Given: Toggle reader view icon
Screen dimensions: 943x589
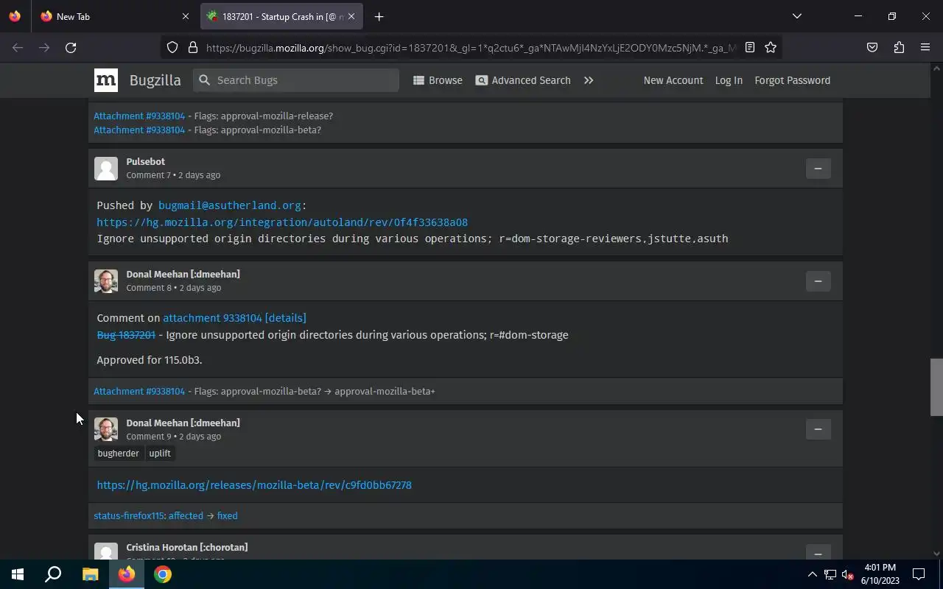Looking at the screenshot, I should coord(750,47).
